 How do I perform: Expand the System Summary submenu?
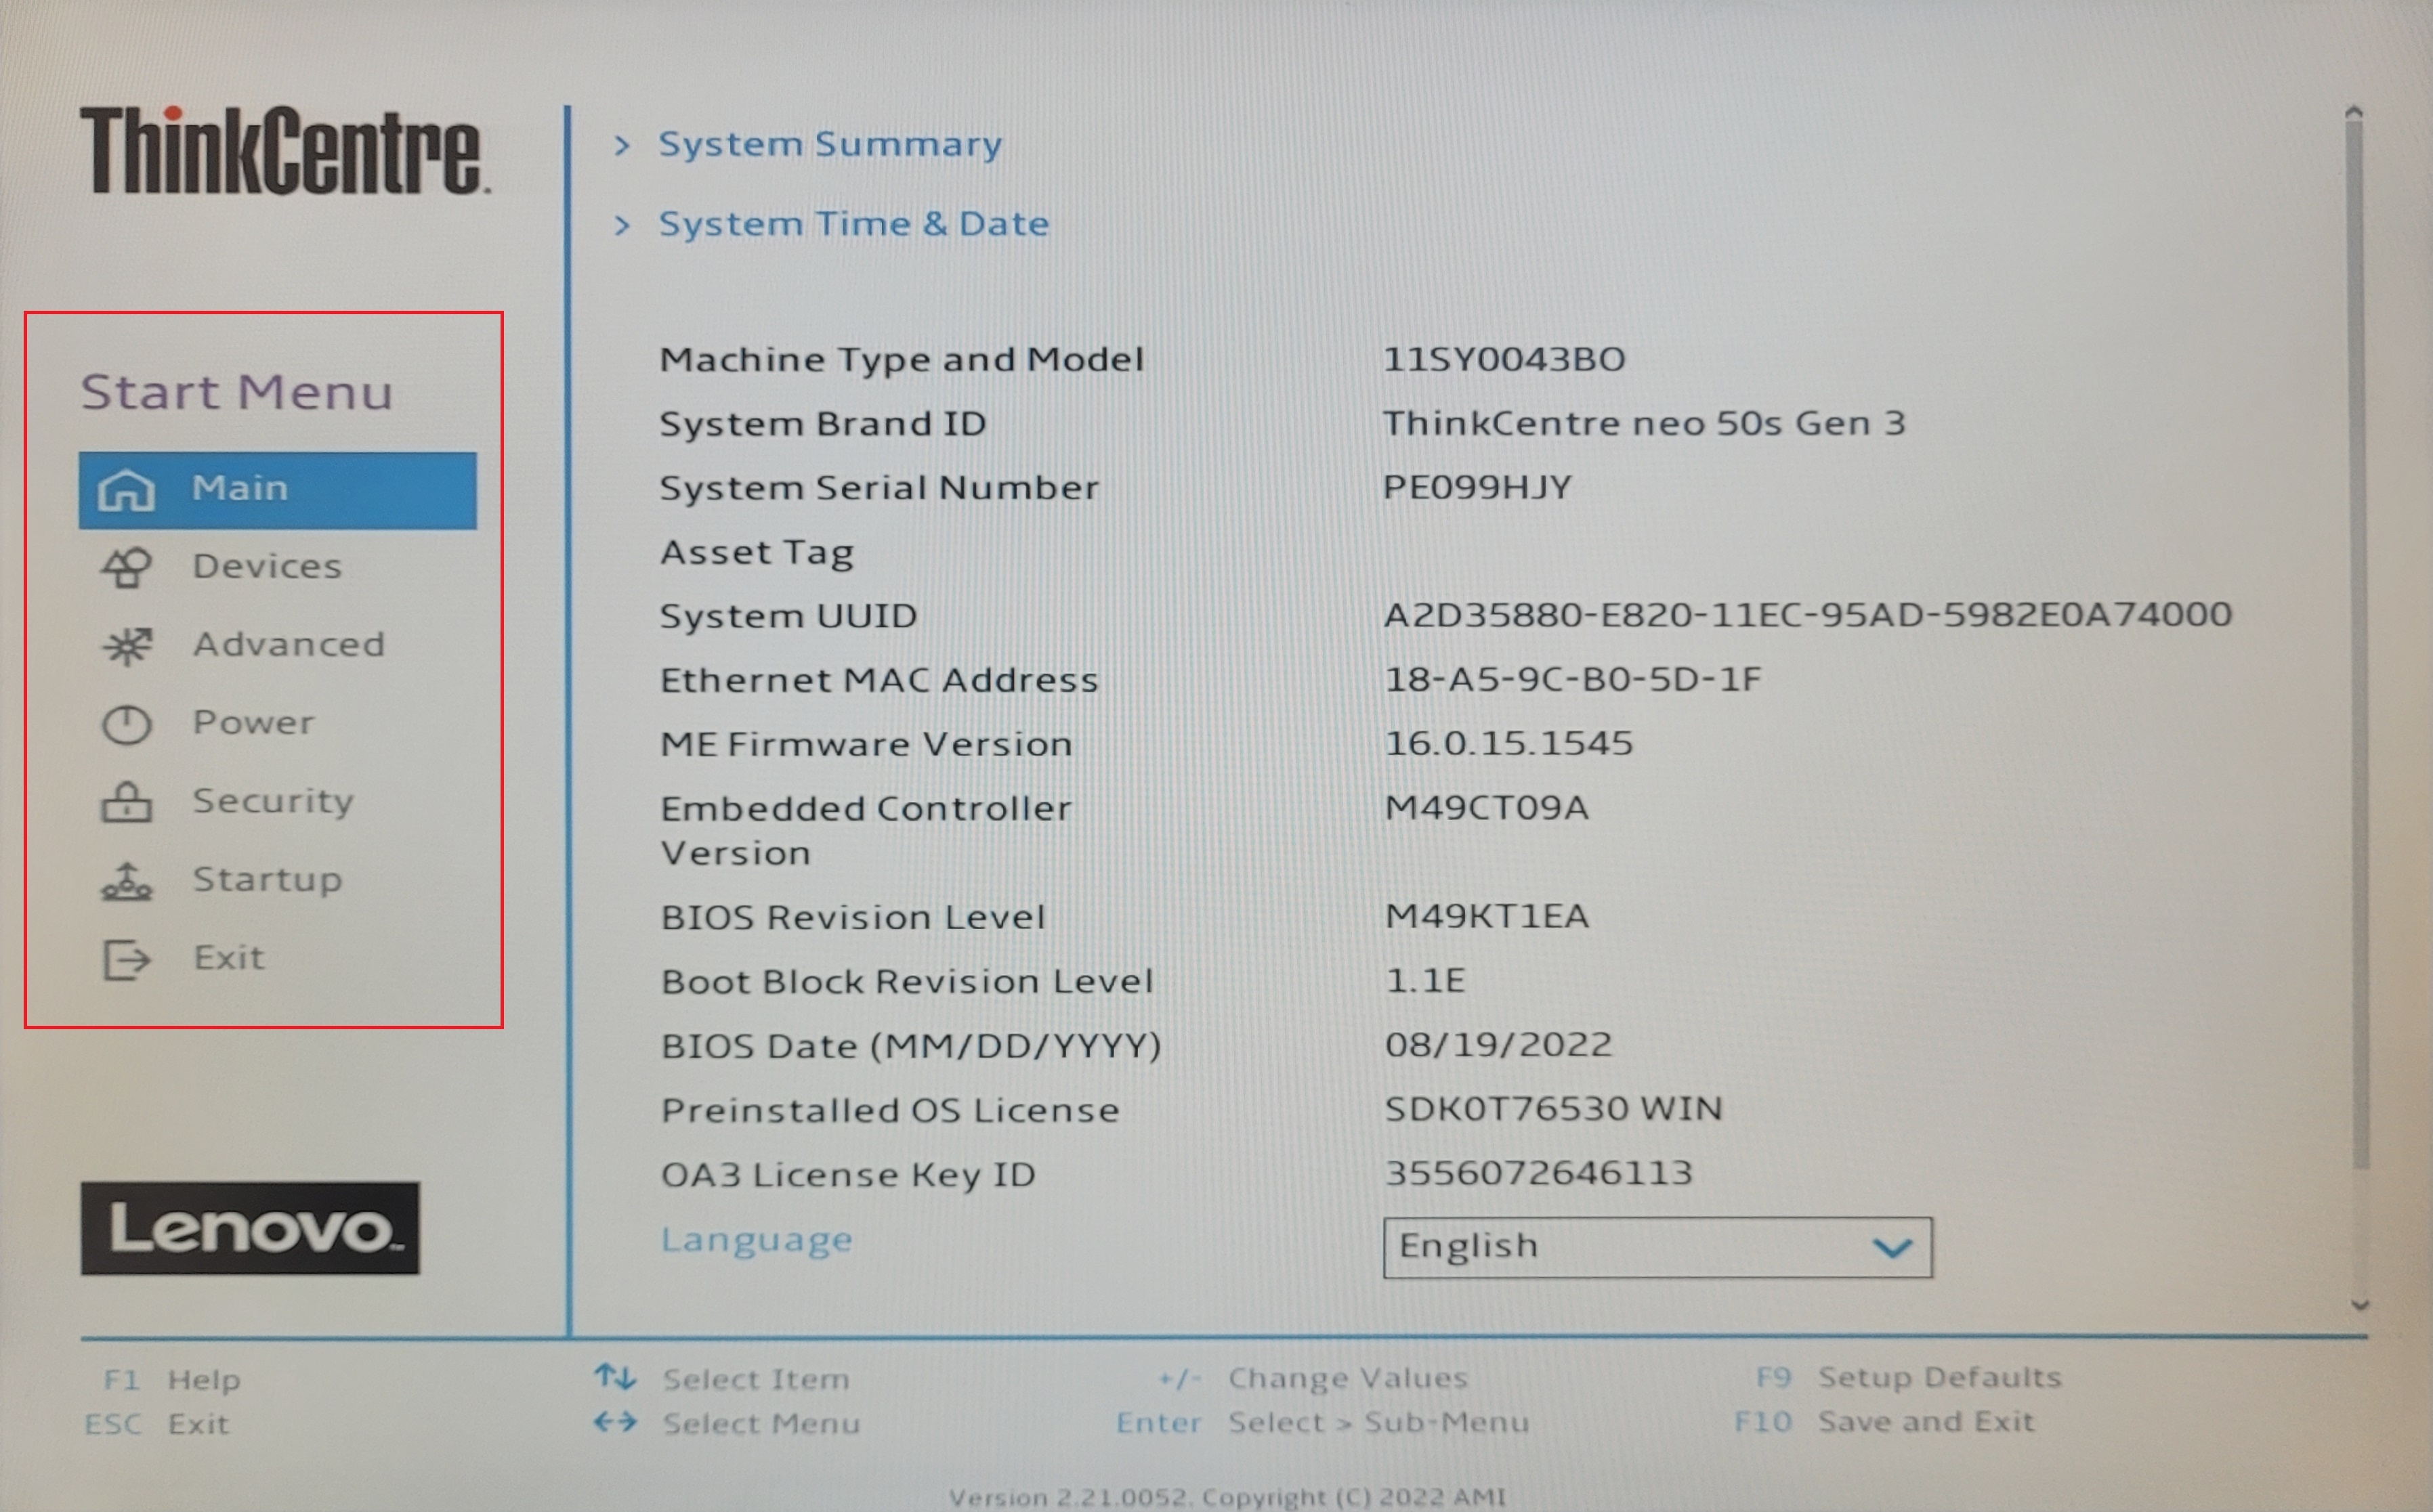(x=829, y=145)
